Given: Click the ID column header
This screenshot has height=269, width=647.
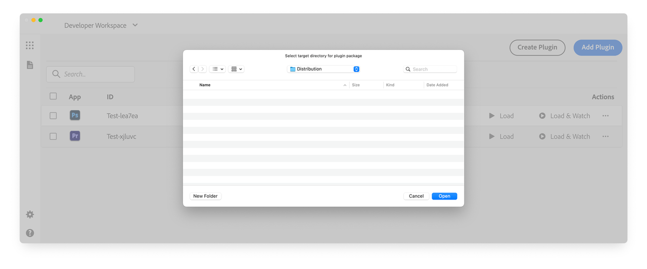Looking at the screenshot, I should click(x=110, y=97).
